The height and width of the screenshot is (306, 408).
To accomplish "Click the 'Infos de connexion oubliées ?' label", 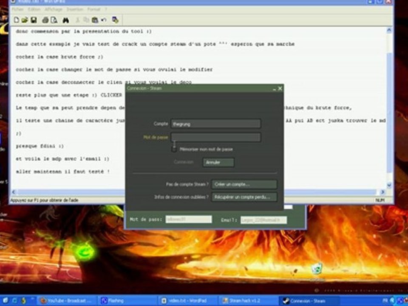I will [x=181, y=197].
